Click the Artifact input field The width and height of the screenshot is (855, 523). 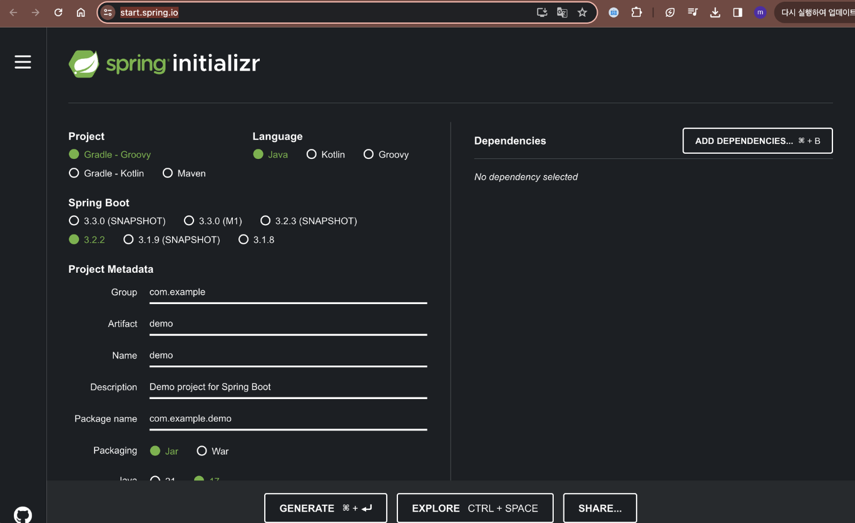click(288, 323)
